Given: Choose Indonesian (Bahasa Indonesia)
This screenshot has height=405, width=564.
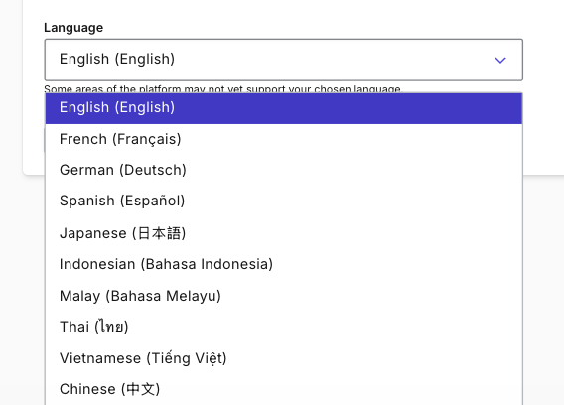Looking at the screenshot, I should tap(283, 264).
